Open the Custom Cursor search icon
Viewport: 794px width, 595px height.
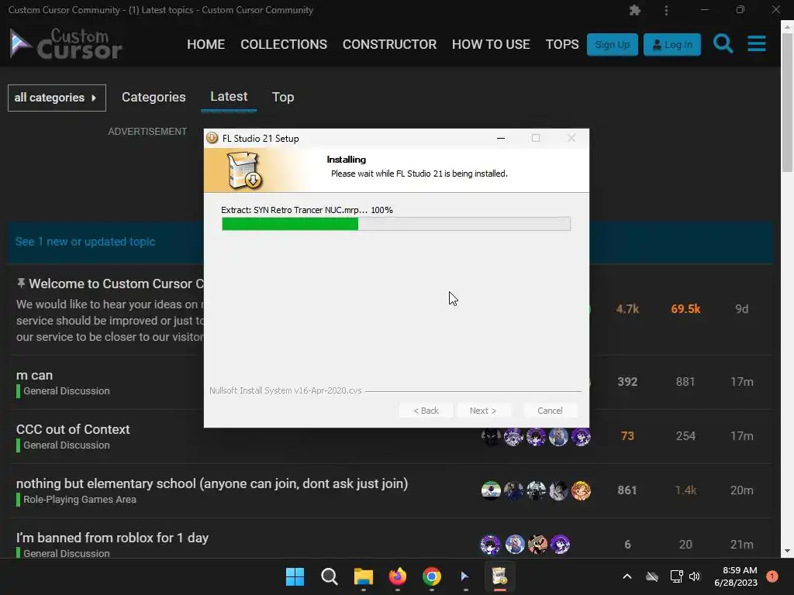click(723, 44)
